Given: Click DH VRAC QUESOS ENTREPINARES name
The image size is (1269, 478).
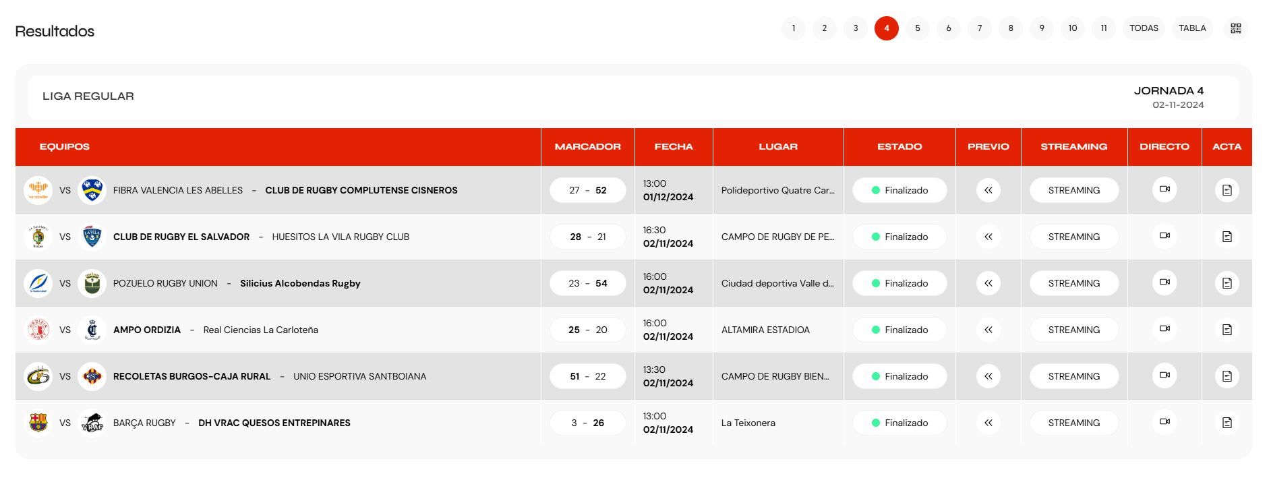Looking at the screenshot, I should tap(274, 423).
